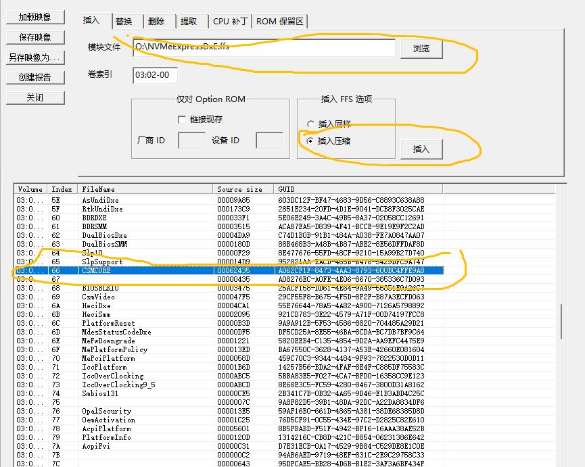
Task: Sort by the Volume column header
Action: [x=31, y=189]
